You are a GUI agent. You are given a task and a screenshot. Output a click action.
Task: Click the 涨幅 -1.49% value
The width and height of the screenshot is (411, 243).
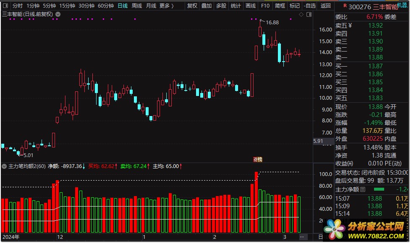(x=373, y=123)
